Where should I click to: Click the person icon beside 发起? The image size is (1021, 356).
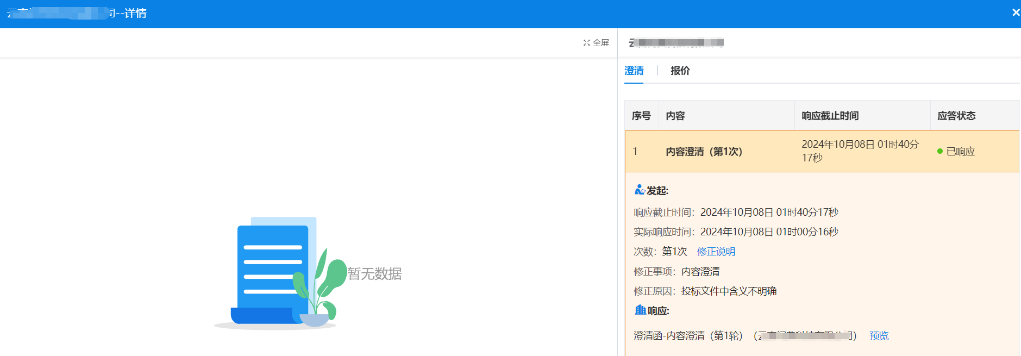640,190
